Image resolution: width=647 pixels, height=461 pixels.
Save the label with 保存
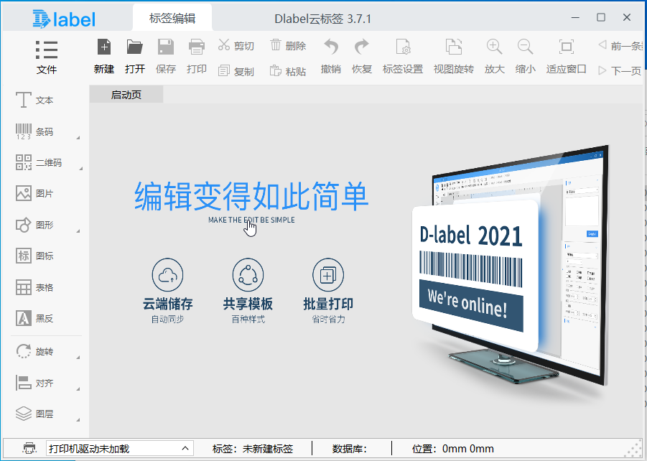pos(166,57)
